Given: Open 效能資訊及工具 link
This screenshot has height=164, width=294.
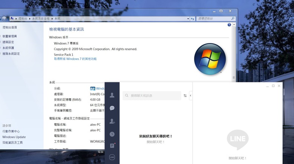Looking at the screenshot, I should point(12,142).
